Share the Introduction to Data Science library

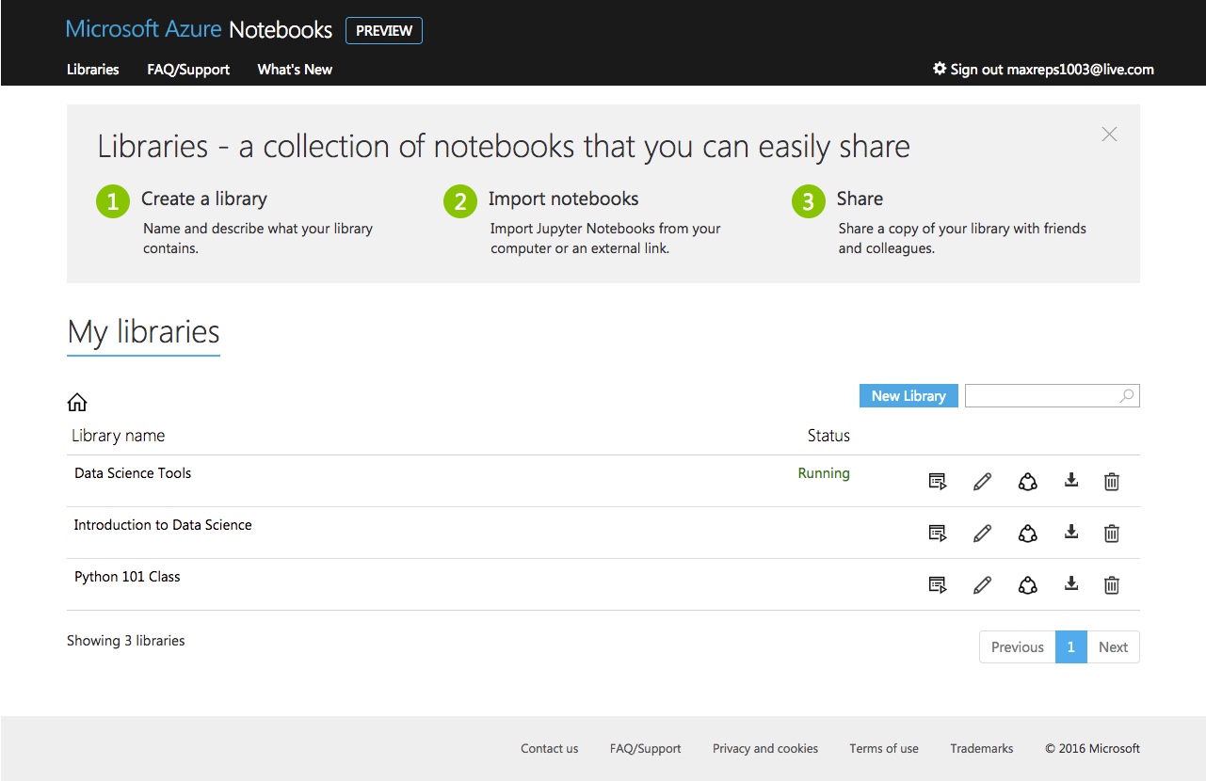[x=1027, y=534]
